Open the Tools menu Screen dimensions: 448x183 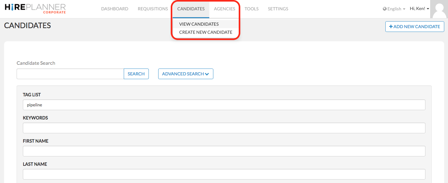pyautogui.click(x=252, y=9)
